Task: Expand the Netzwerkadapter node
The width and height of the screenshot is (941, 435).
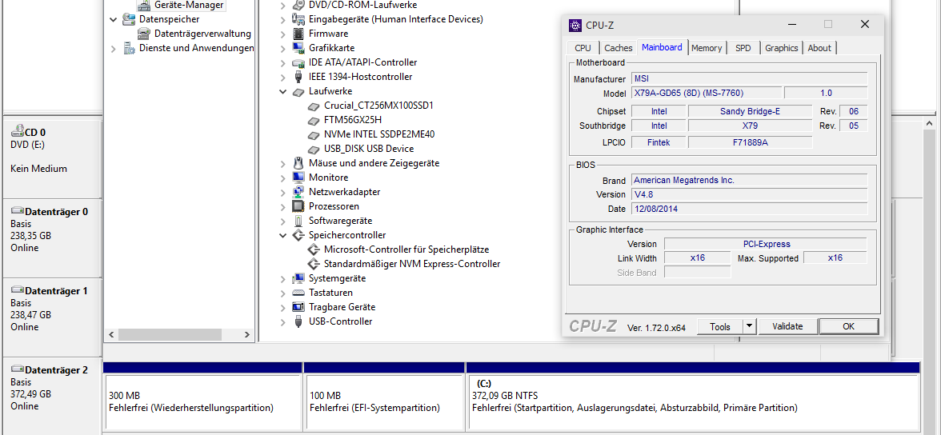Action: [282, 193]
